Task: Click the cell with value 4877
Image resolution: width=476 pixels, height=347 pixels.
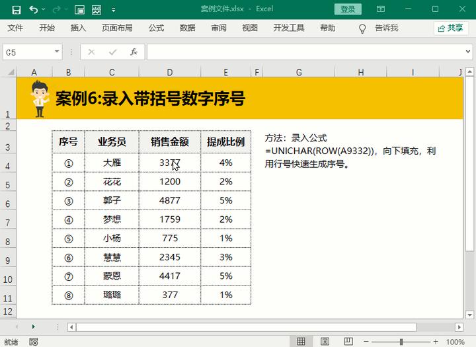Action: pyautogui.click(x=170, y=201)
